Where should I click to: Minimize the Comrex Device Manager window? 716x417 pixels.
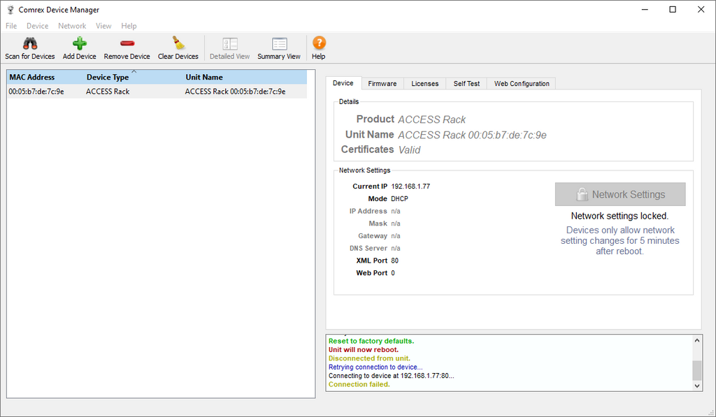(x=645, y=10)
